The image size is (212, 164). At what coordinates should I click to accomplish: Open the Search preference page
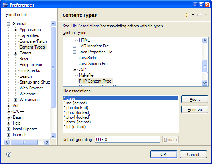[26, 76]
